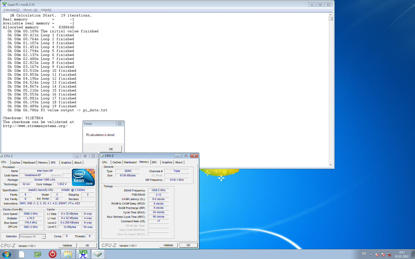
Task: Open the Windows Start menu orb
Action: [x=7, y=254]
